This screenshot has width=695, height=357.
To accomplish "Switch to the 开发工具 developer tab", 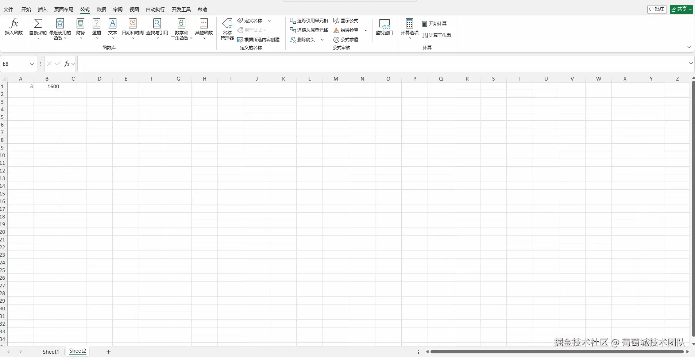I will point(181,9).
